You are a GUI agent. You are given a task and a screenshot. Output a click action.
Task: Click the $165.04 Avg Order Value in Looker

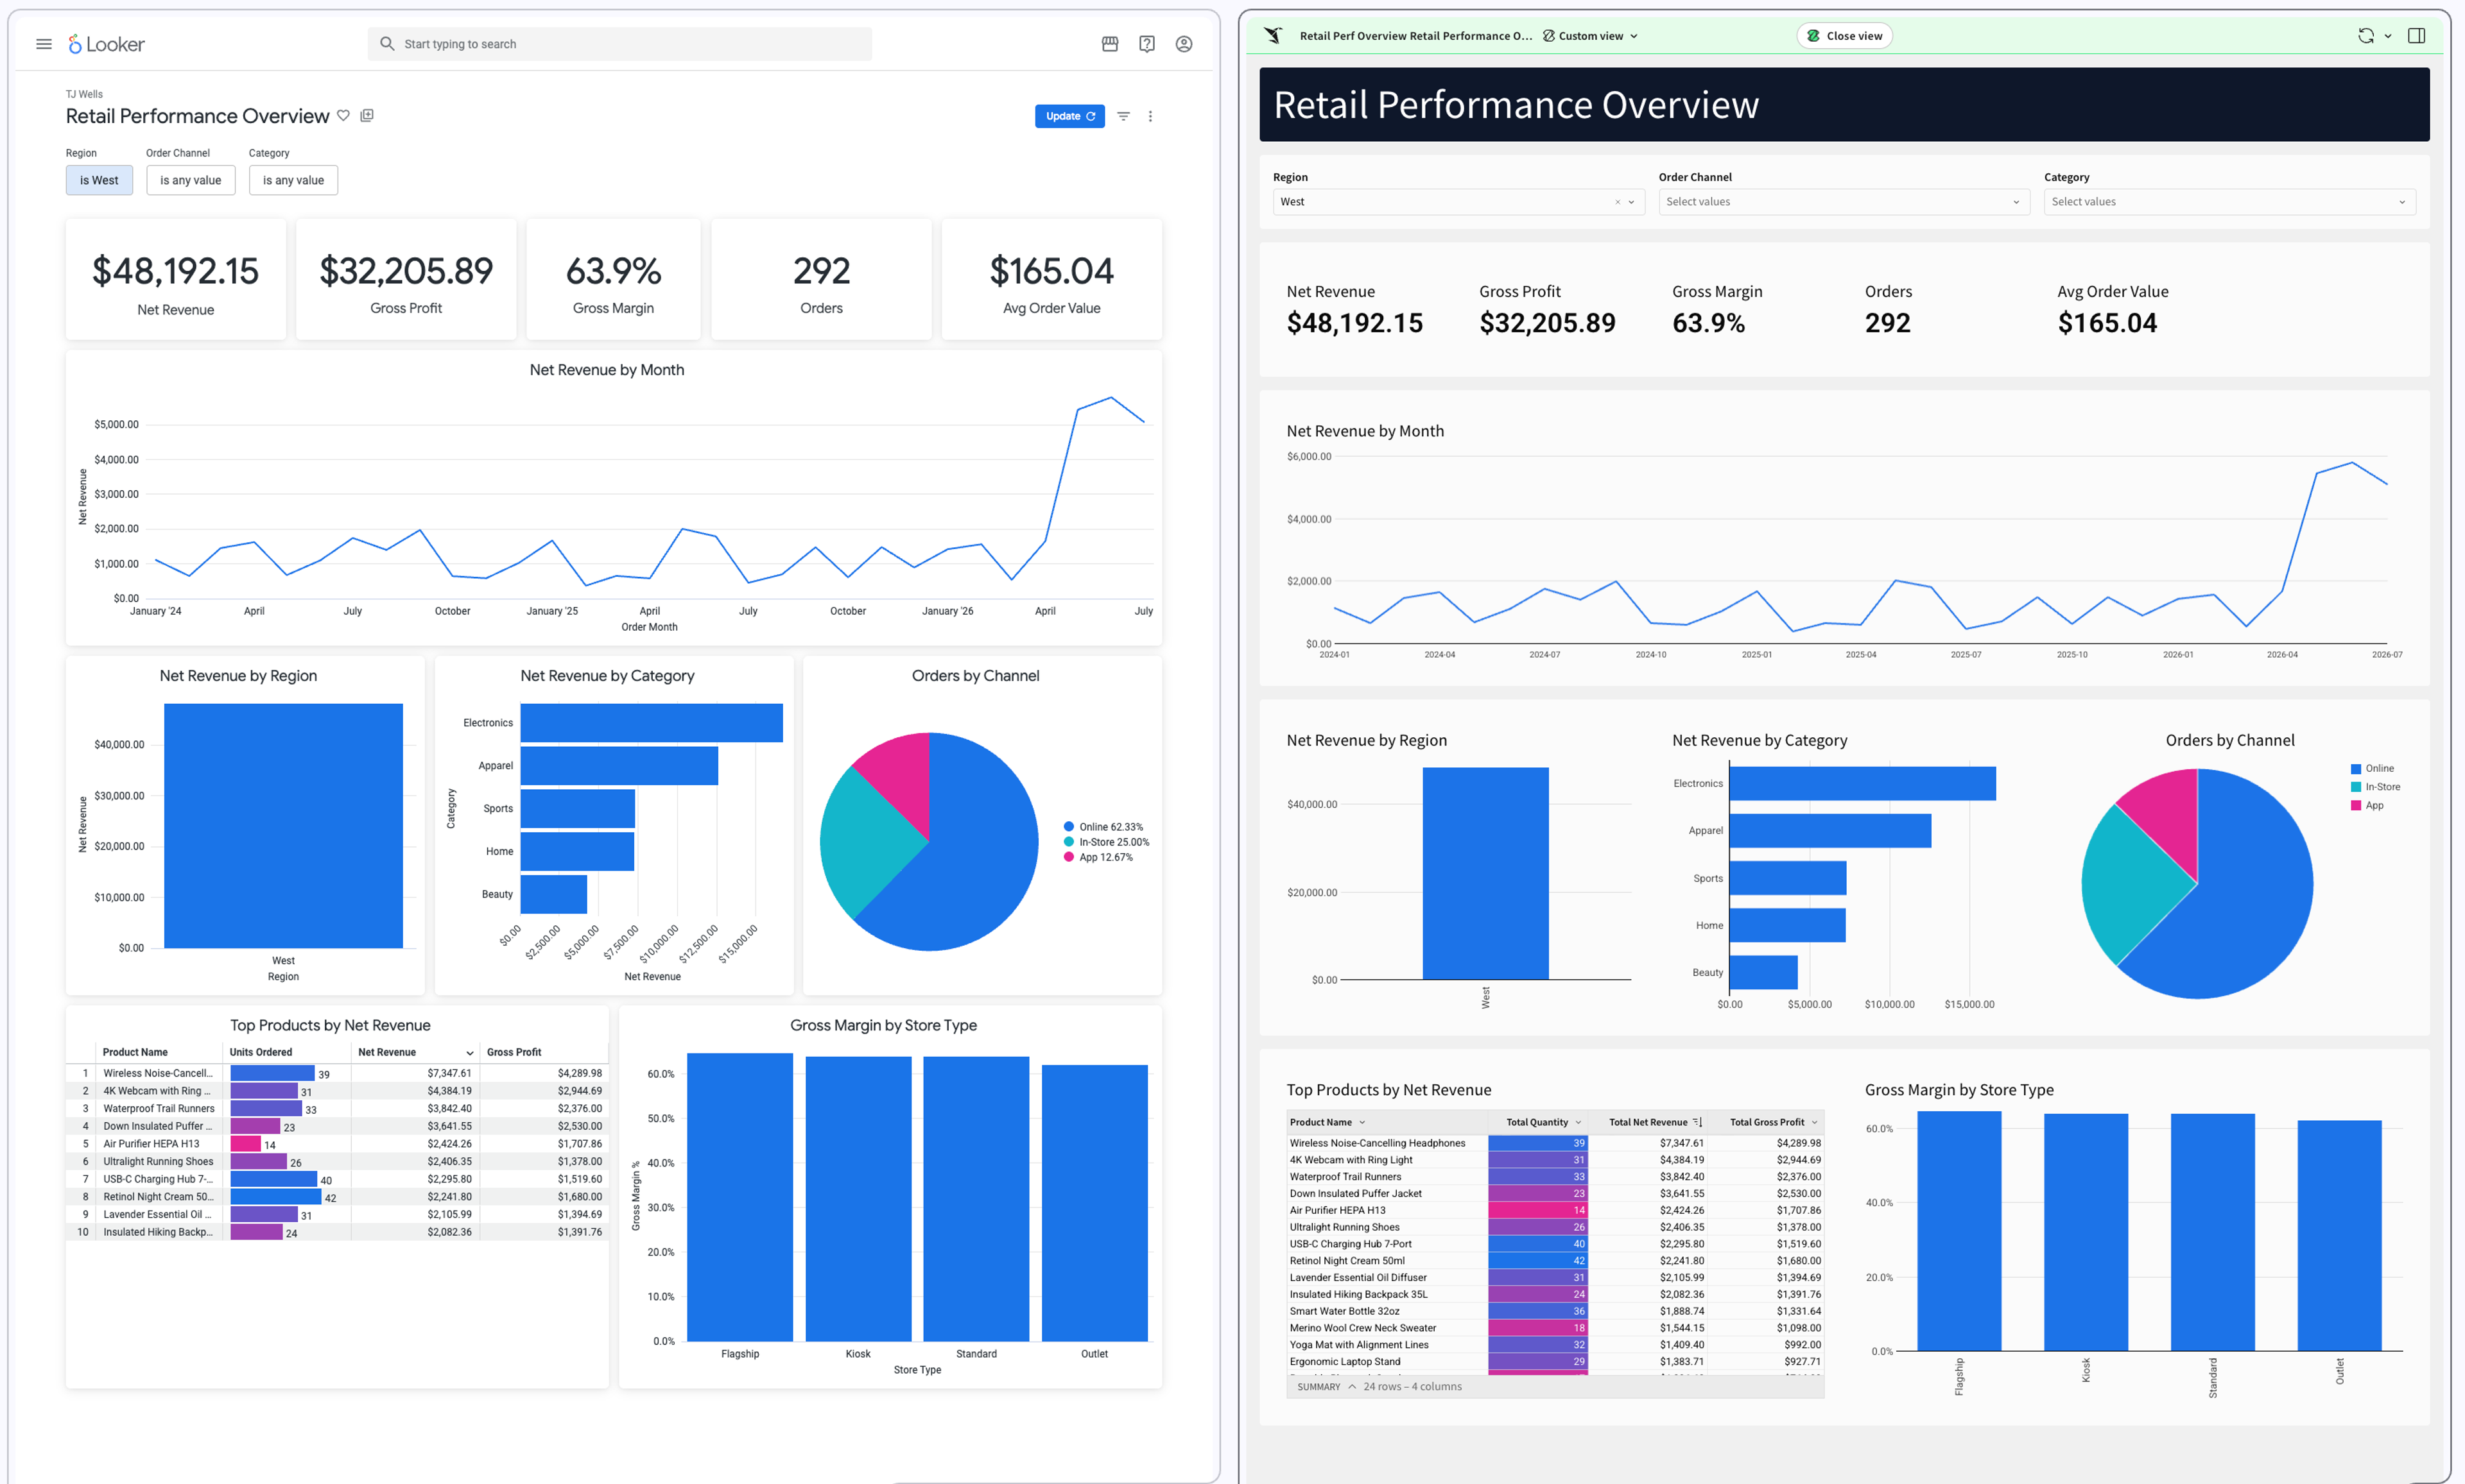point(1051,280)
